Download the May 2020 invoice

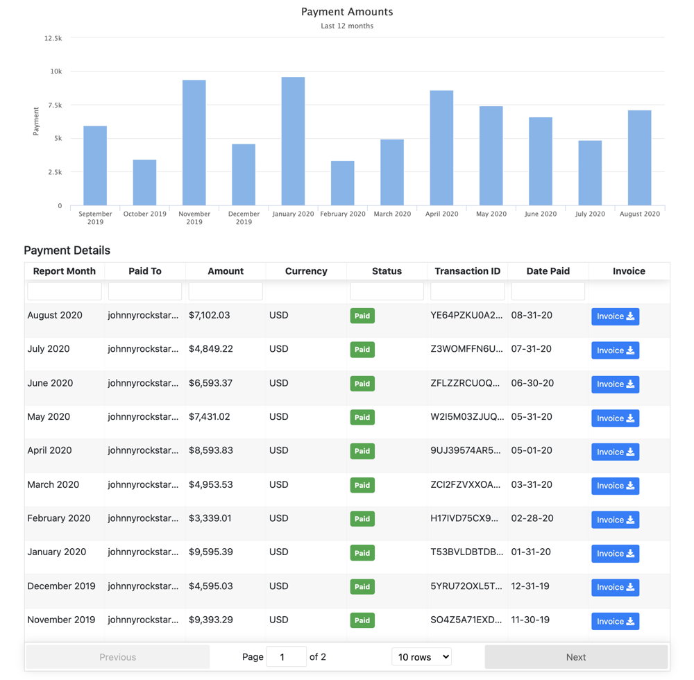(615, 418)
